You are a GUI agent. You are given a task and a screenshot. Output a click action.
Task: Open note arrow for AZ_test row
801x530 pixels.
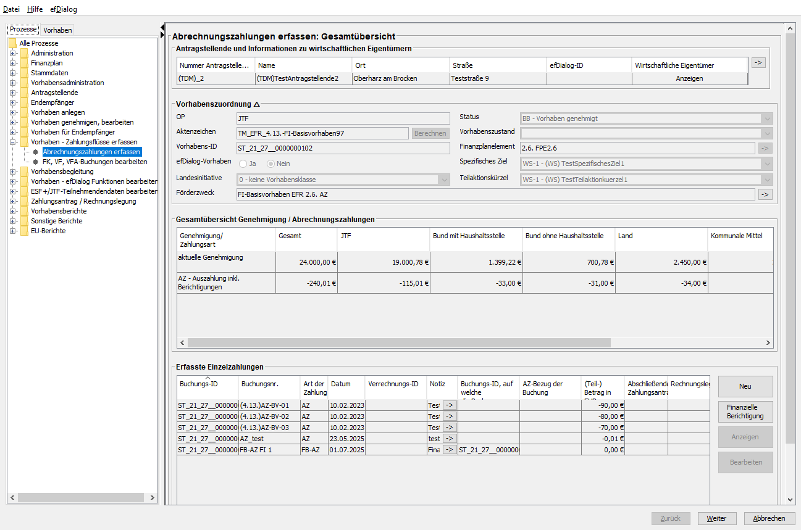click(x=449, y=439)
